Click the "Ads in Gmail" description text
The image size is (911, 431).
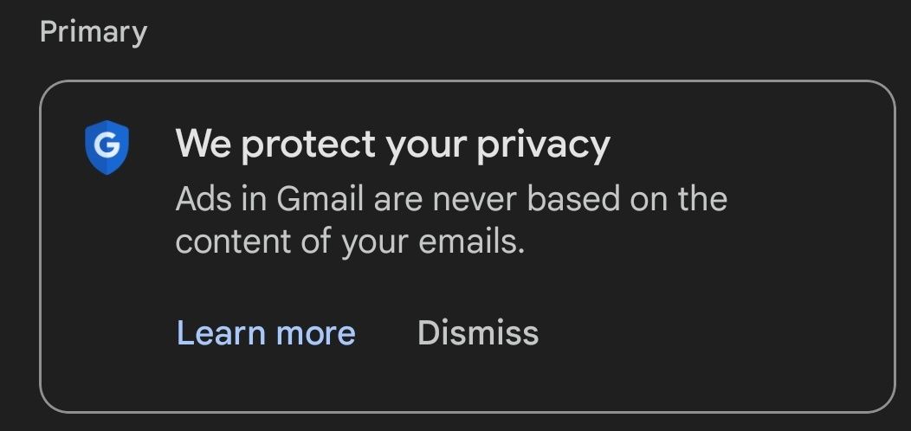click(x=450, y=200)
